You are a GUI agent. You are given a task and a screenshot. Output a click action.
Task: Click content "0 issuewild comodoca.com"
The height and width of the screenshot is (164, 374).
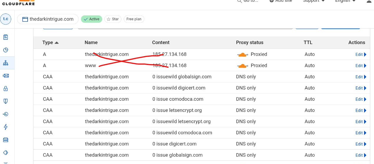pos(182,133)
